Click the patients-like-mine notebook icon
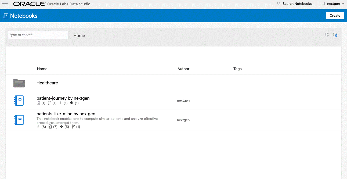This screenshot has height=179, width=347. tap(19, 120)
